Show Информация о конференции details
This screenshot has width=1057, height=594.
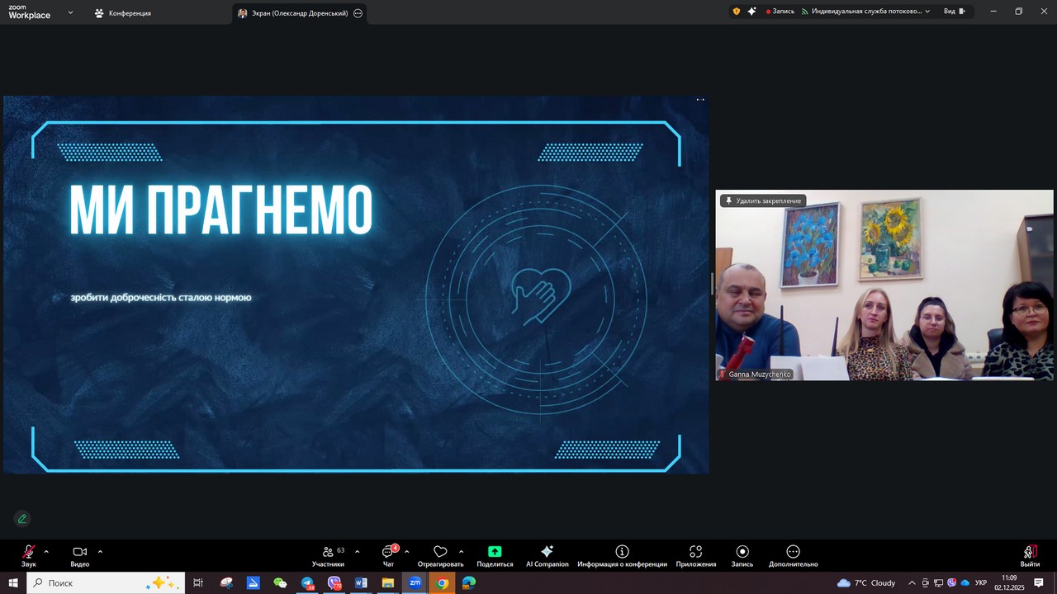pyautogui.click(x=622, y=553)
